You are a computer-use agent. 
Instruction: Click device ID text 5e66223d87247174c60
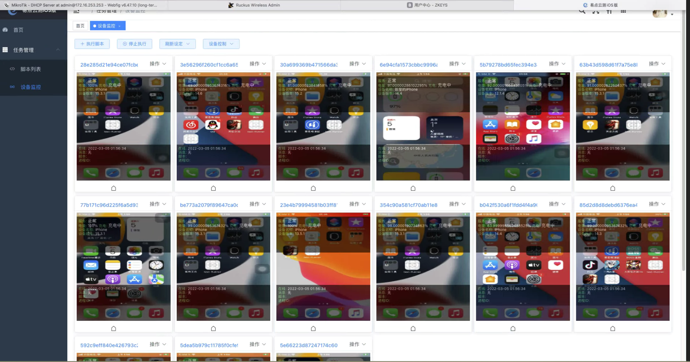[x=309, y=345]
